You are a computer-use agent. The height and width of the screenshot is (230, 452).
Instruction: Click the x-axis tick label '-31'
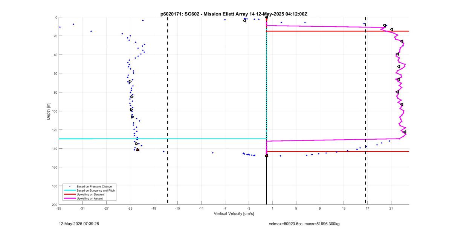[82, 208]
